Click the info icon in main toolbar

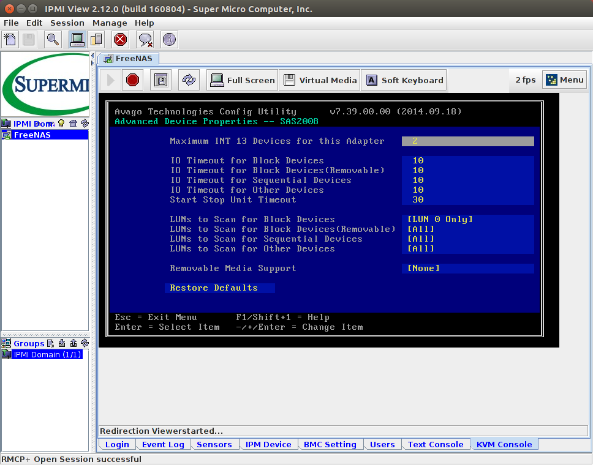(169, 40)
